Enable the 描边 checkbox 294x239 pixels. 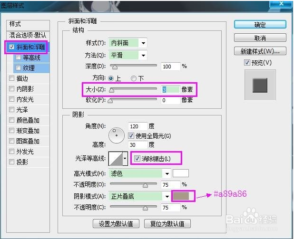(11, 78)
